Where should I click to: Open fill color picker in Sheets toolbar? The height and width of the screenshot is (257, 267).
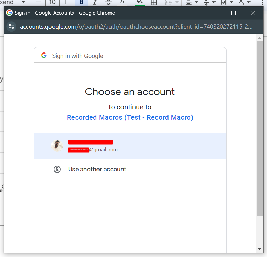click(140, 2)
